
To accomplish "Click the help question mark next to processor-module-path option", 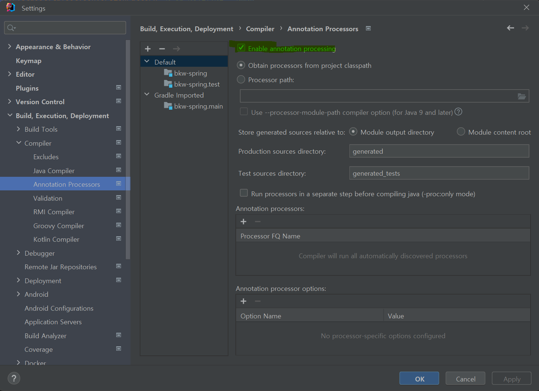I will pos(458,112).
